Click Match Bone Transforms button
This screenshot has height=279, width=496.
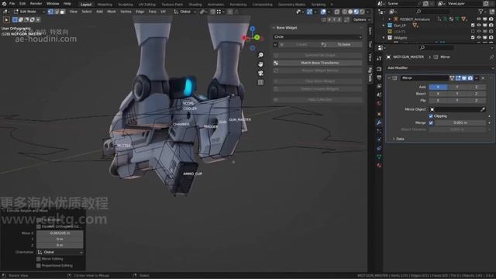point(317,63)
